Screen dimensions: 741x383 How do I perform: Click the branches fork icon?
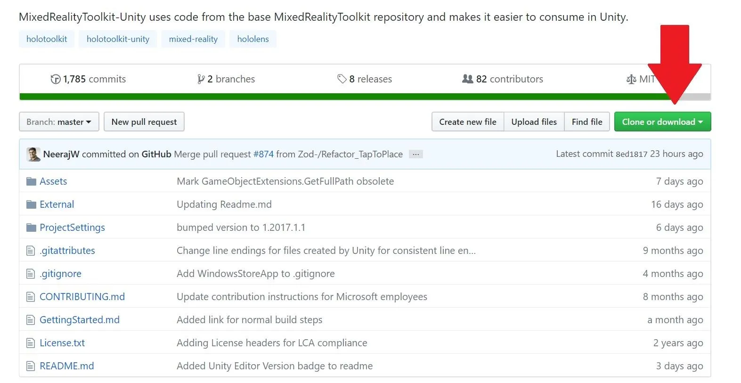tap(201, 79)
